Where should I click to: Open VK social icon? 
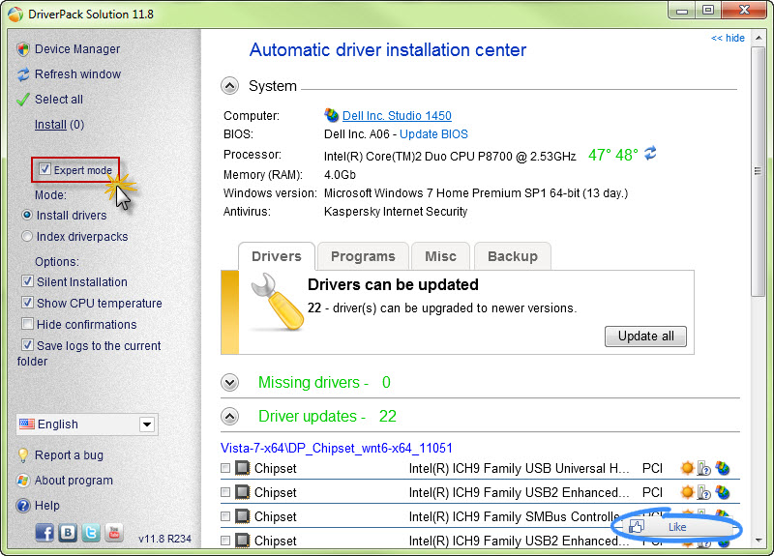click(x=68, y=533)
